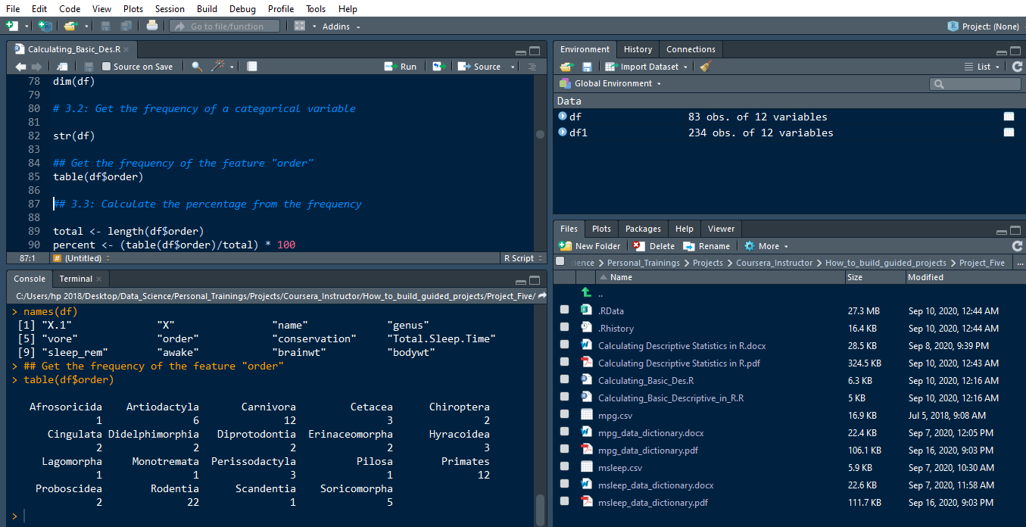1026x527 pixels.
Task: Refresh the Files pane listing
Action: (x=1017, y=246)
